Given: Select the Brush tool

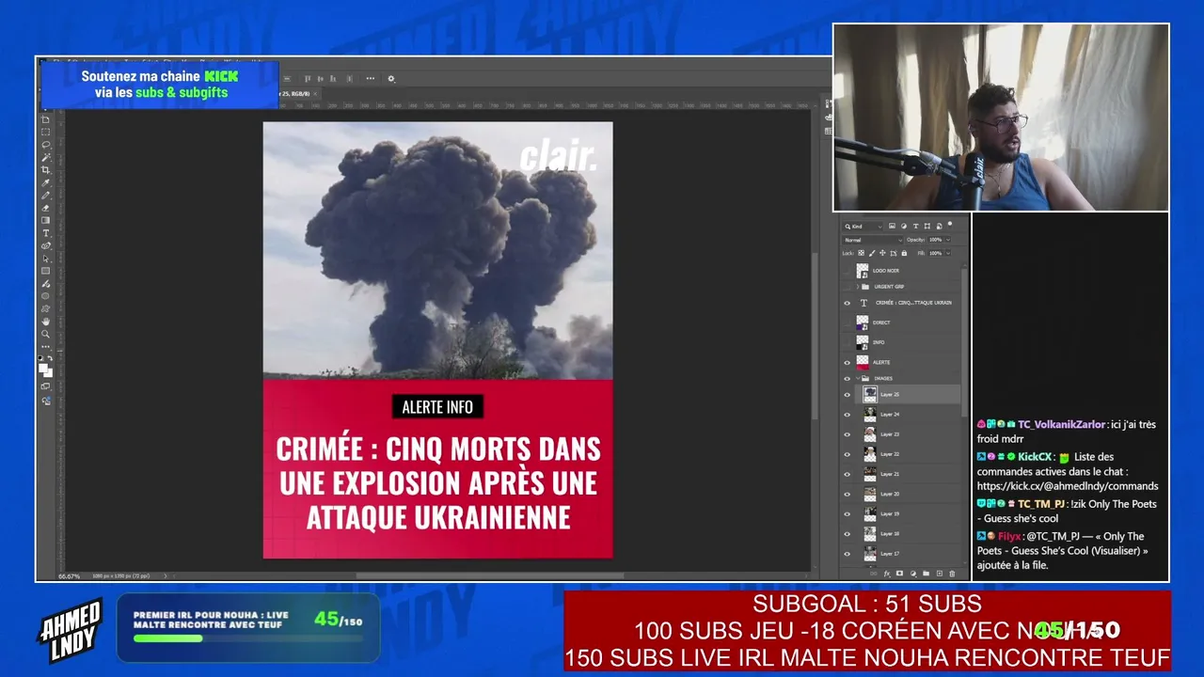Looking at the screenshot, I should pyautogui.click(x=45, y=196).
